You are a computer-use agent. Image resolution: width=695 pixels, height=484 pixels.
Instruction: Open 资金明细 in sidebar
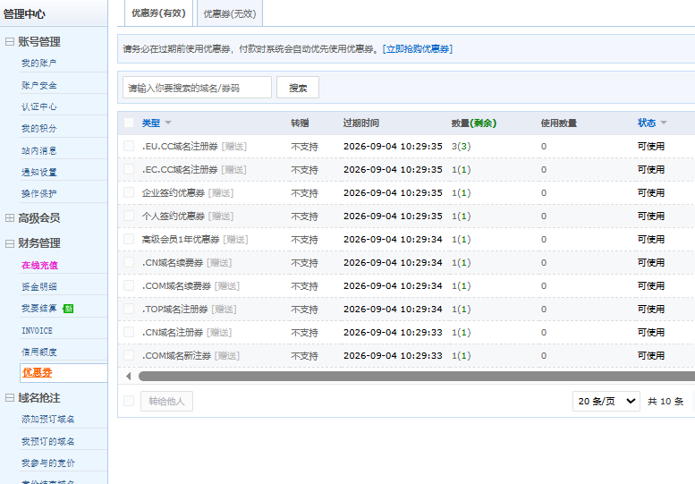pos(39,287)
